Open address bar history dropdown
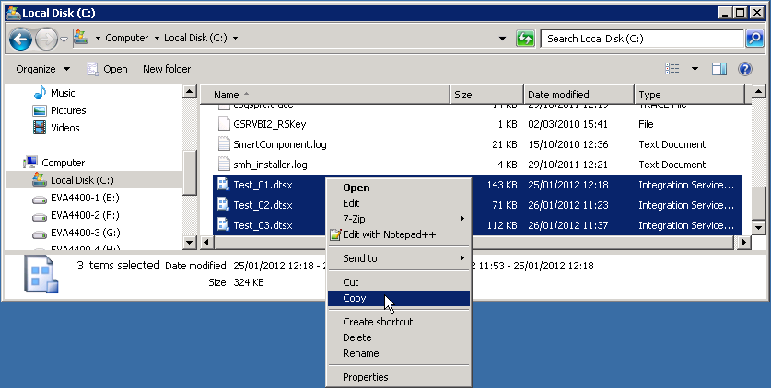Image resolution: width=771 pixels, height=388 pixels. click(x=502, y=39)
